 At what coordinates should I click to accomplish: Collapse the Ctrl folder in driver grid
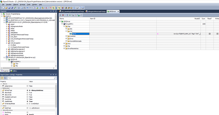(66, 31)
